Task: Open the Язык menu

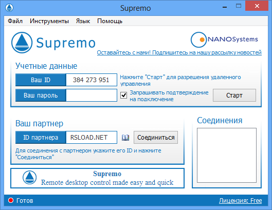Action: click(83, 21)
